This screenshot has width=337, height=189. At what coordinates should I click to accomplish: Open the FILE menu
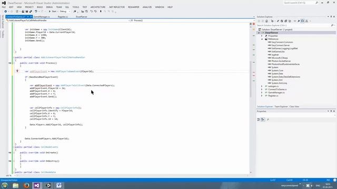point(4,7)
